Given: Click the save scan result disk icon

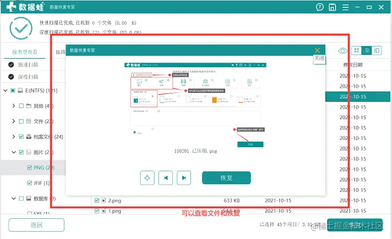Looking at the screenshot, I should (x=332, y=7).
